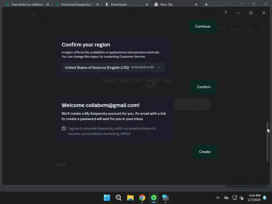Close the Downloads tab
The height and width of the screenshot is (204, 272).
coord(147,5)
